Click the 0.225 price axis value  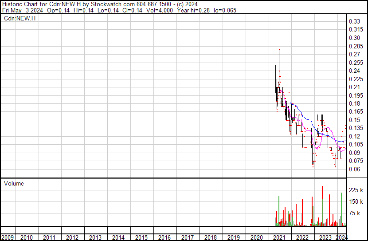[x=356, y=79]
